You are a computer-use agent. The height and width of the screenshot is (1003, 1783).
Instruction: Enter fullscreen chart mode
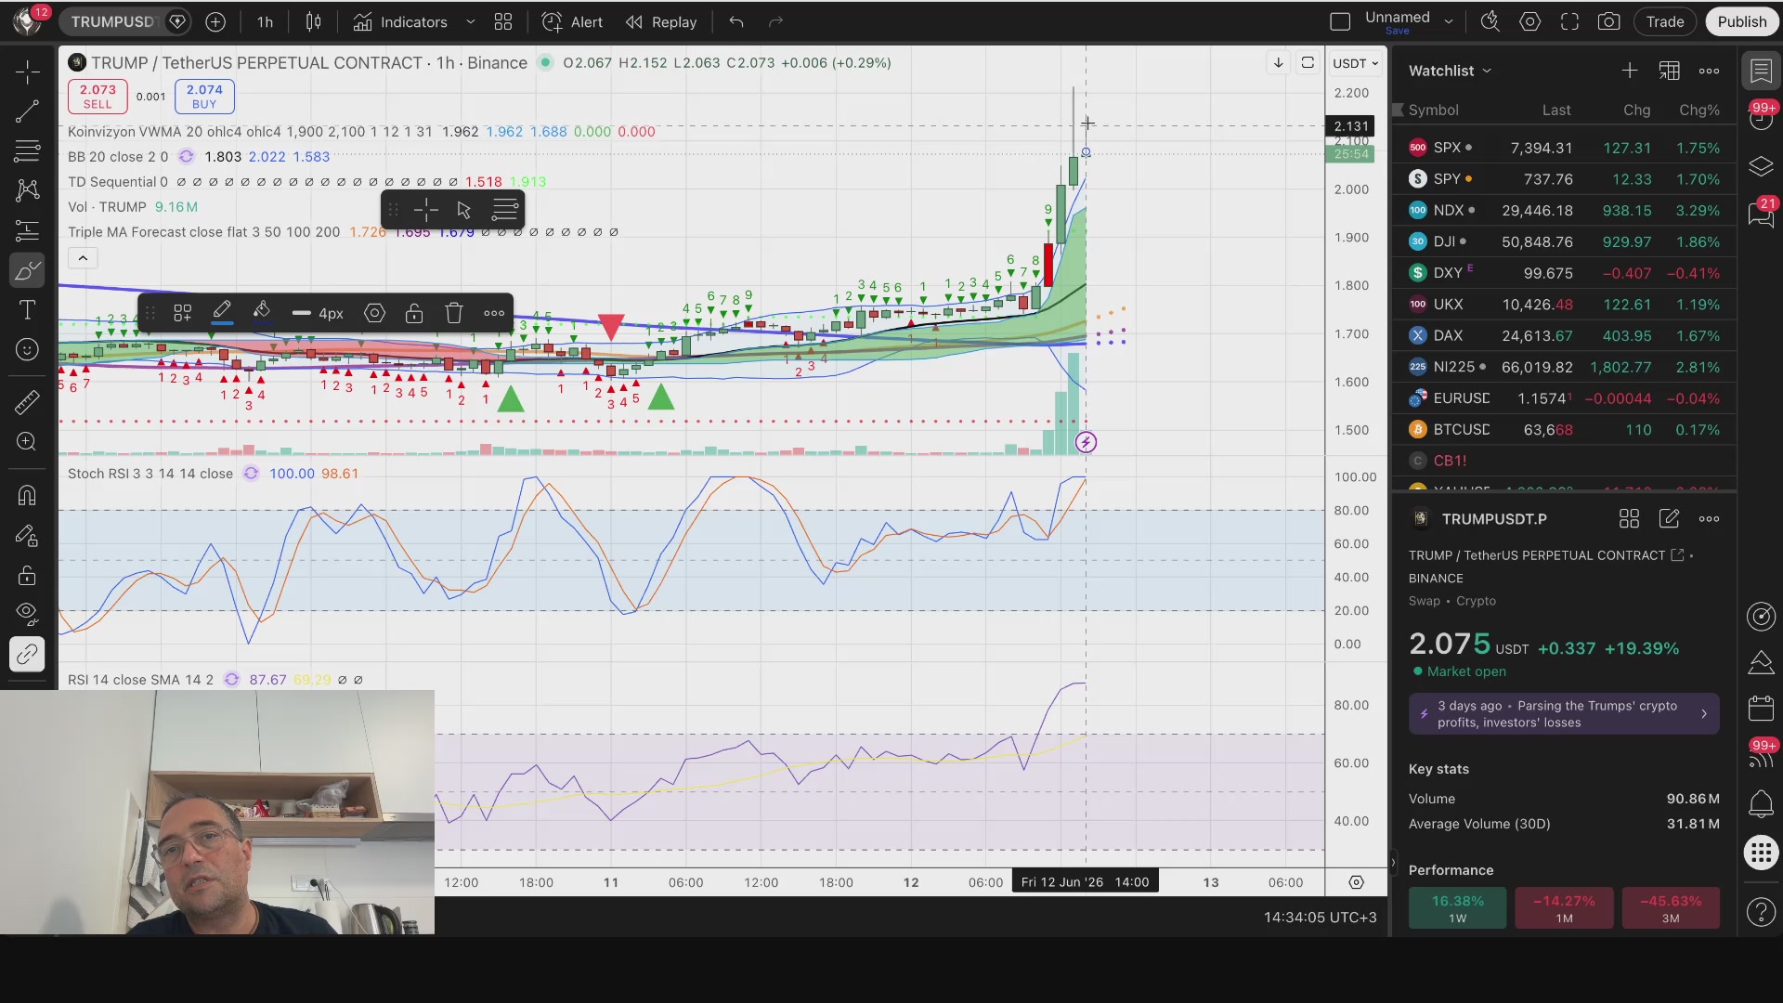point(1569,21)
